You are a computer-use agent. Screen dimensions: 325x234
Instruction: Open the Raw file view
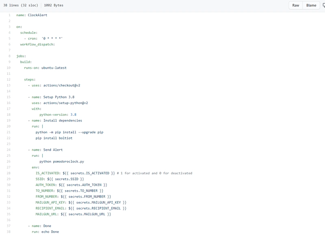[x=296, y=5]
